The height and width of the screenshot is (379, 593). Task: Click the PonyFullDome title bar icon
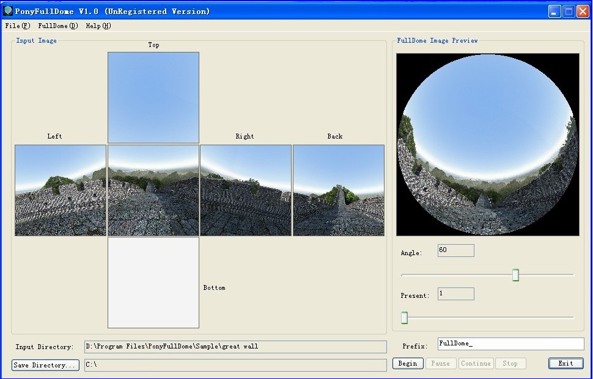8,10
